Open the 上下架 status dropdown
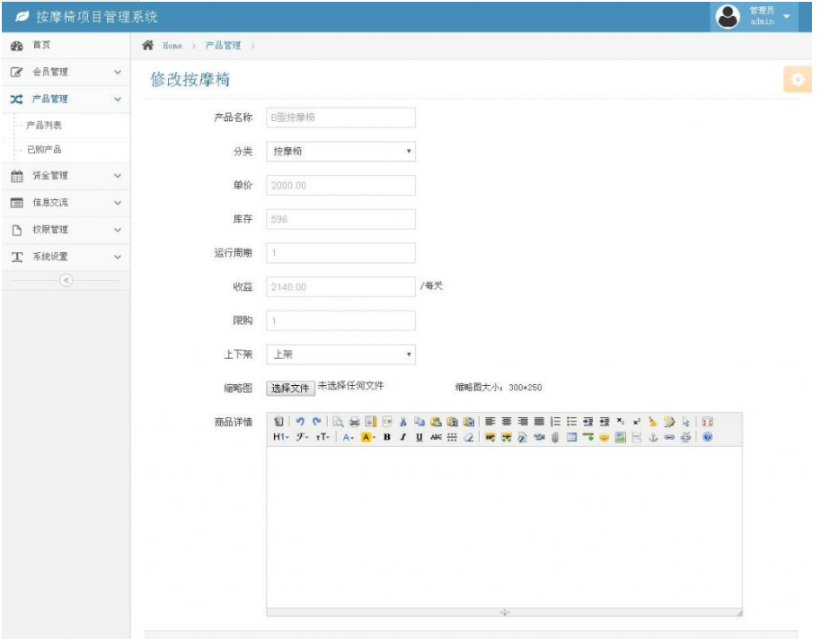 point(341,355)
